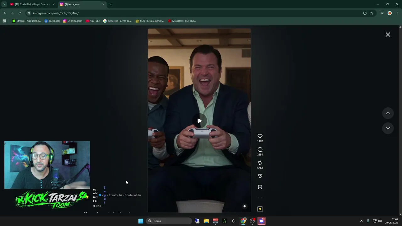Open the reel's three-dot more options
Viewport: 402px width, 226px height.
(260, 198)
